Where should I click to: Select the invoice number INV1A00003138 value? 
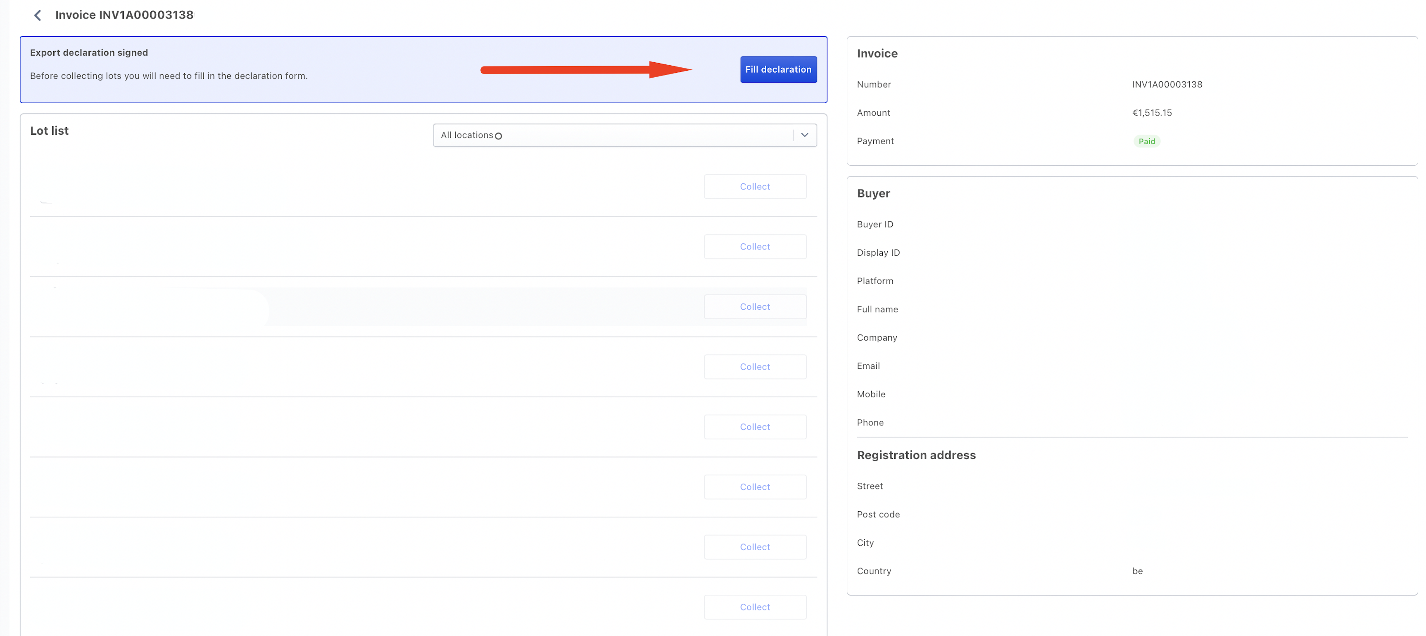pos(1167,84)
